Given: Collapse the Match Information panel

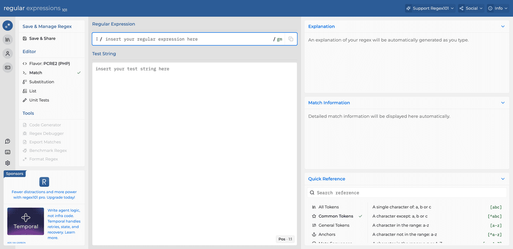Looking at the screenshot, I should pyautogui.click(x=503, y=103).
